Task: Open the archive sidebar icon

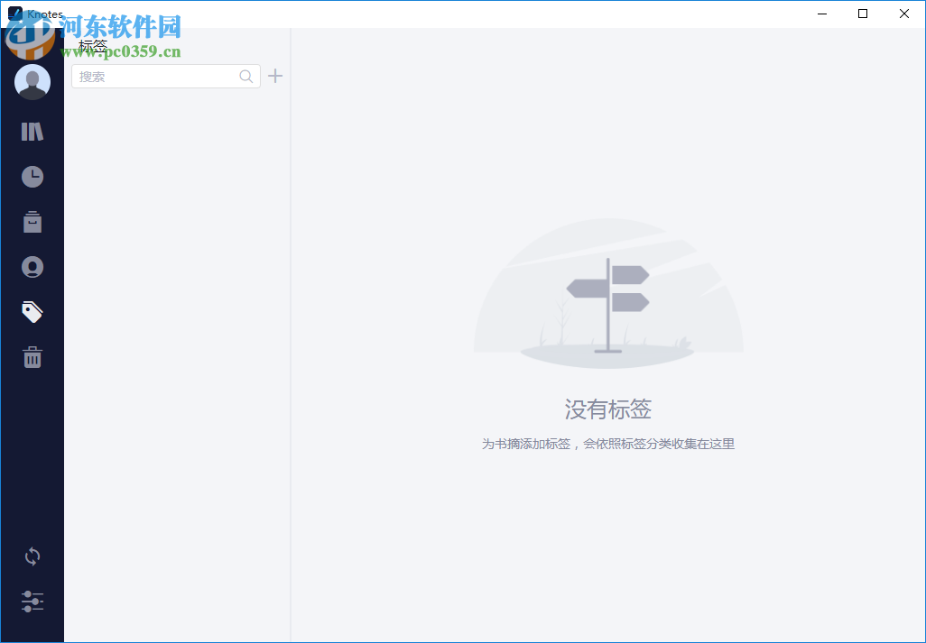Action: point(32,221)
